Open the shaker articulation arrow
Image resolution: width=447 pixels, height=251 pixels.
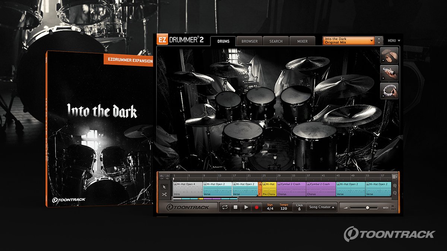click(x=384, y=78)
